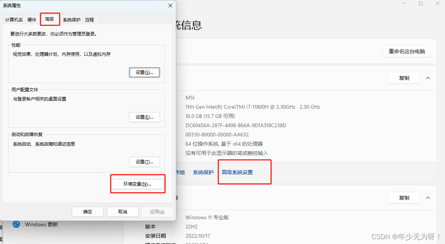Screen dimensions: 445x244
Task: Close the 系统属性 dialog with X
Action: 170,6
